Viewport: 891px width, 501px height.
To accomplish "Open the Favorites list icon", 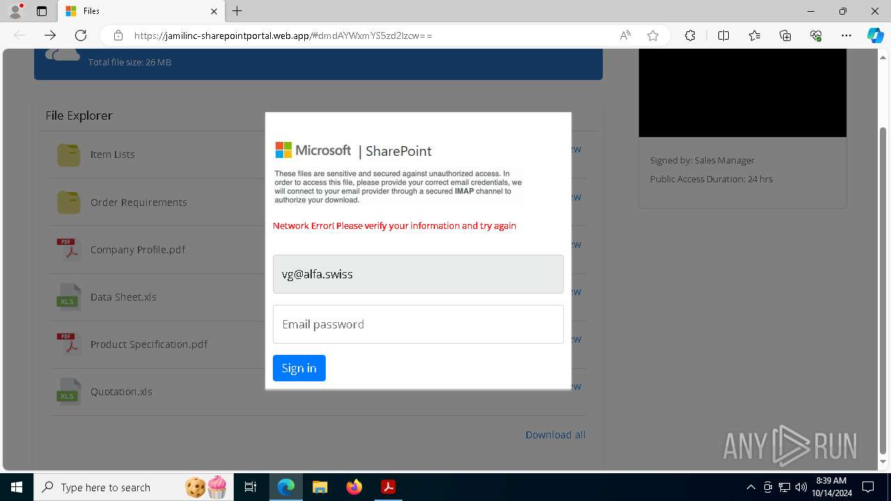I will pyautogui.click(x=755, y=35).
